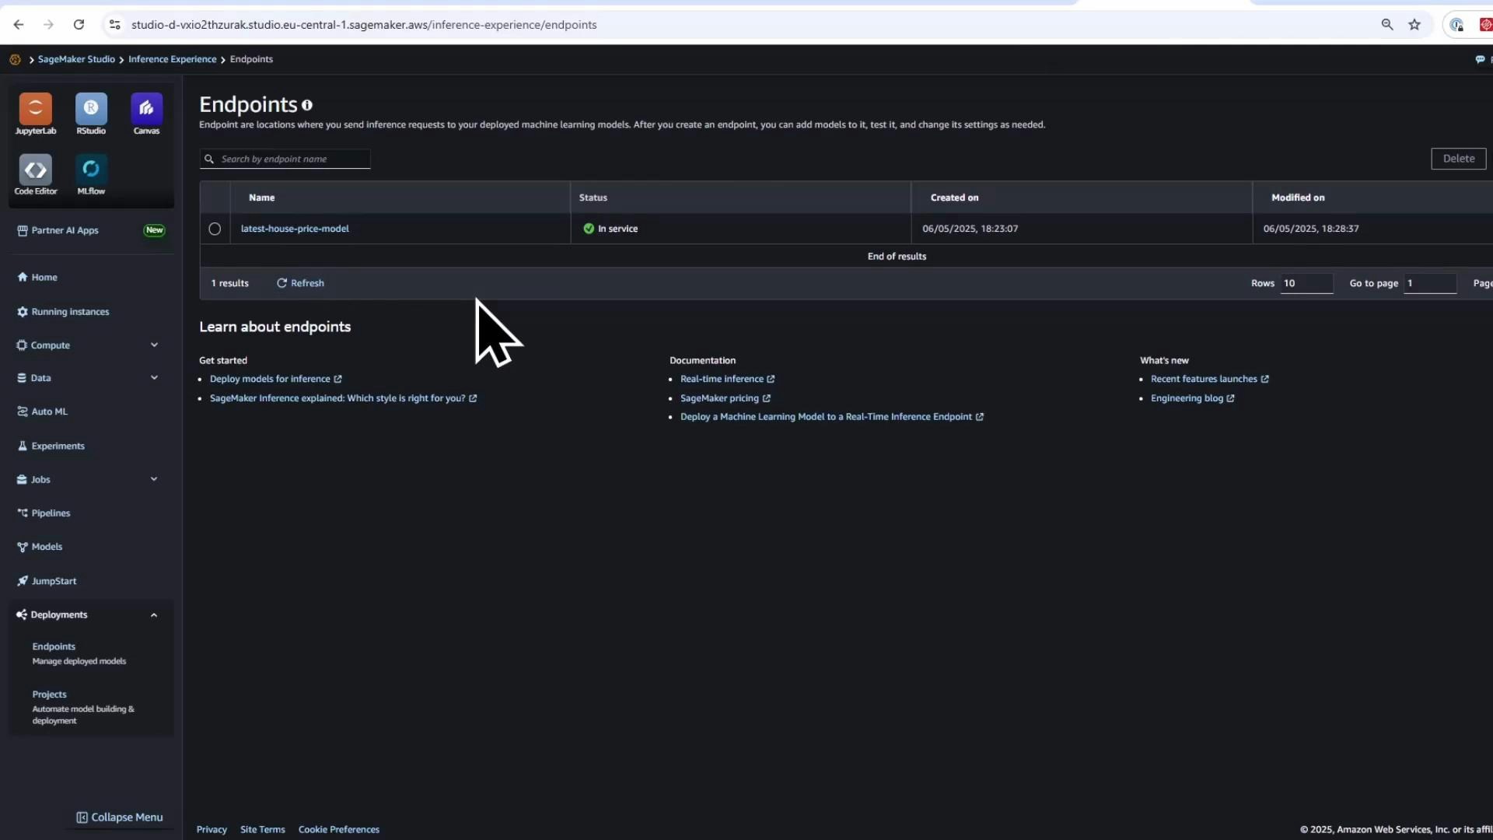Focus the Search by endpoint name field

285,159
